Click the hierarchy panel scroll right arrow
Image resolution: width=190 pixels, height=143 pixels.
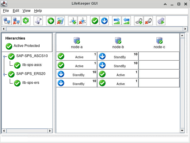pos(50,131)
